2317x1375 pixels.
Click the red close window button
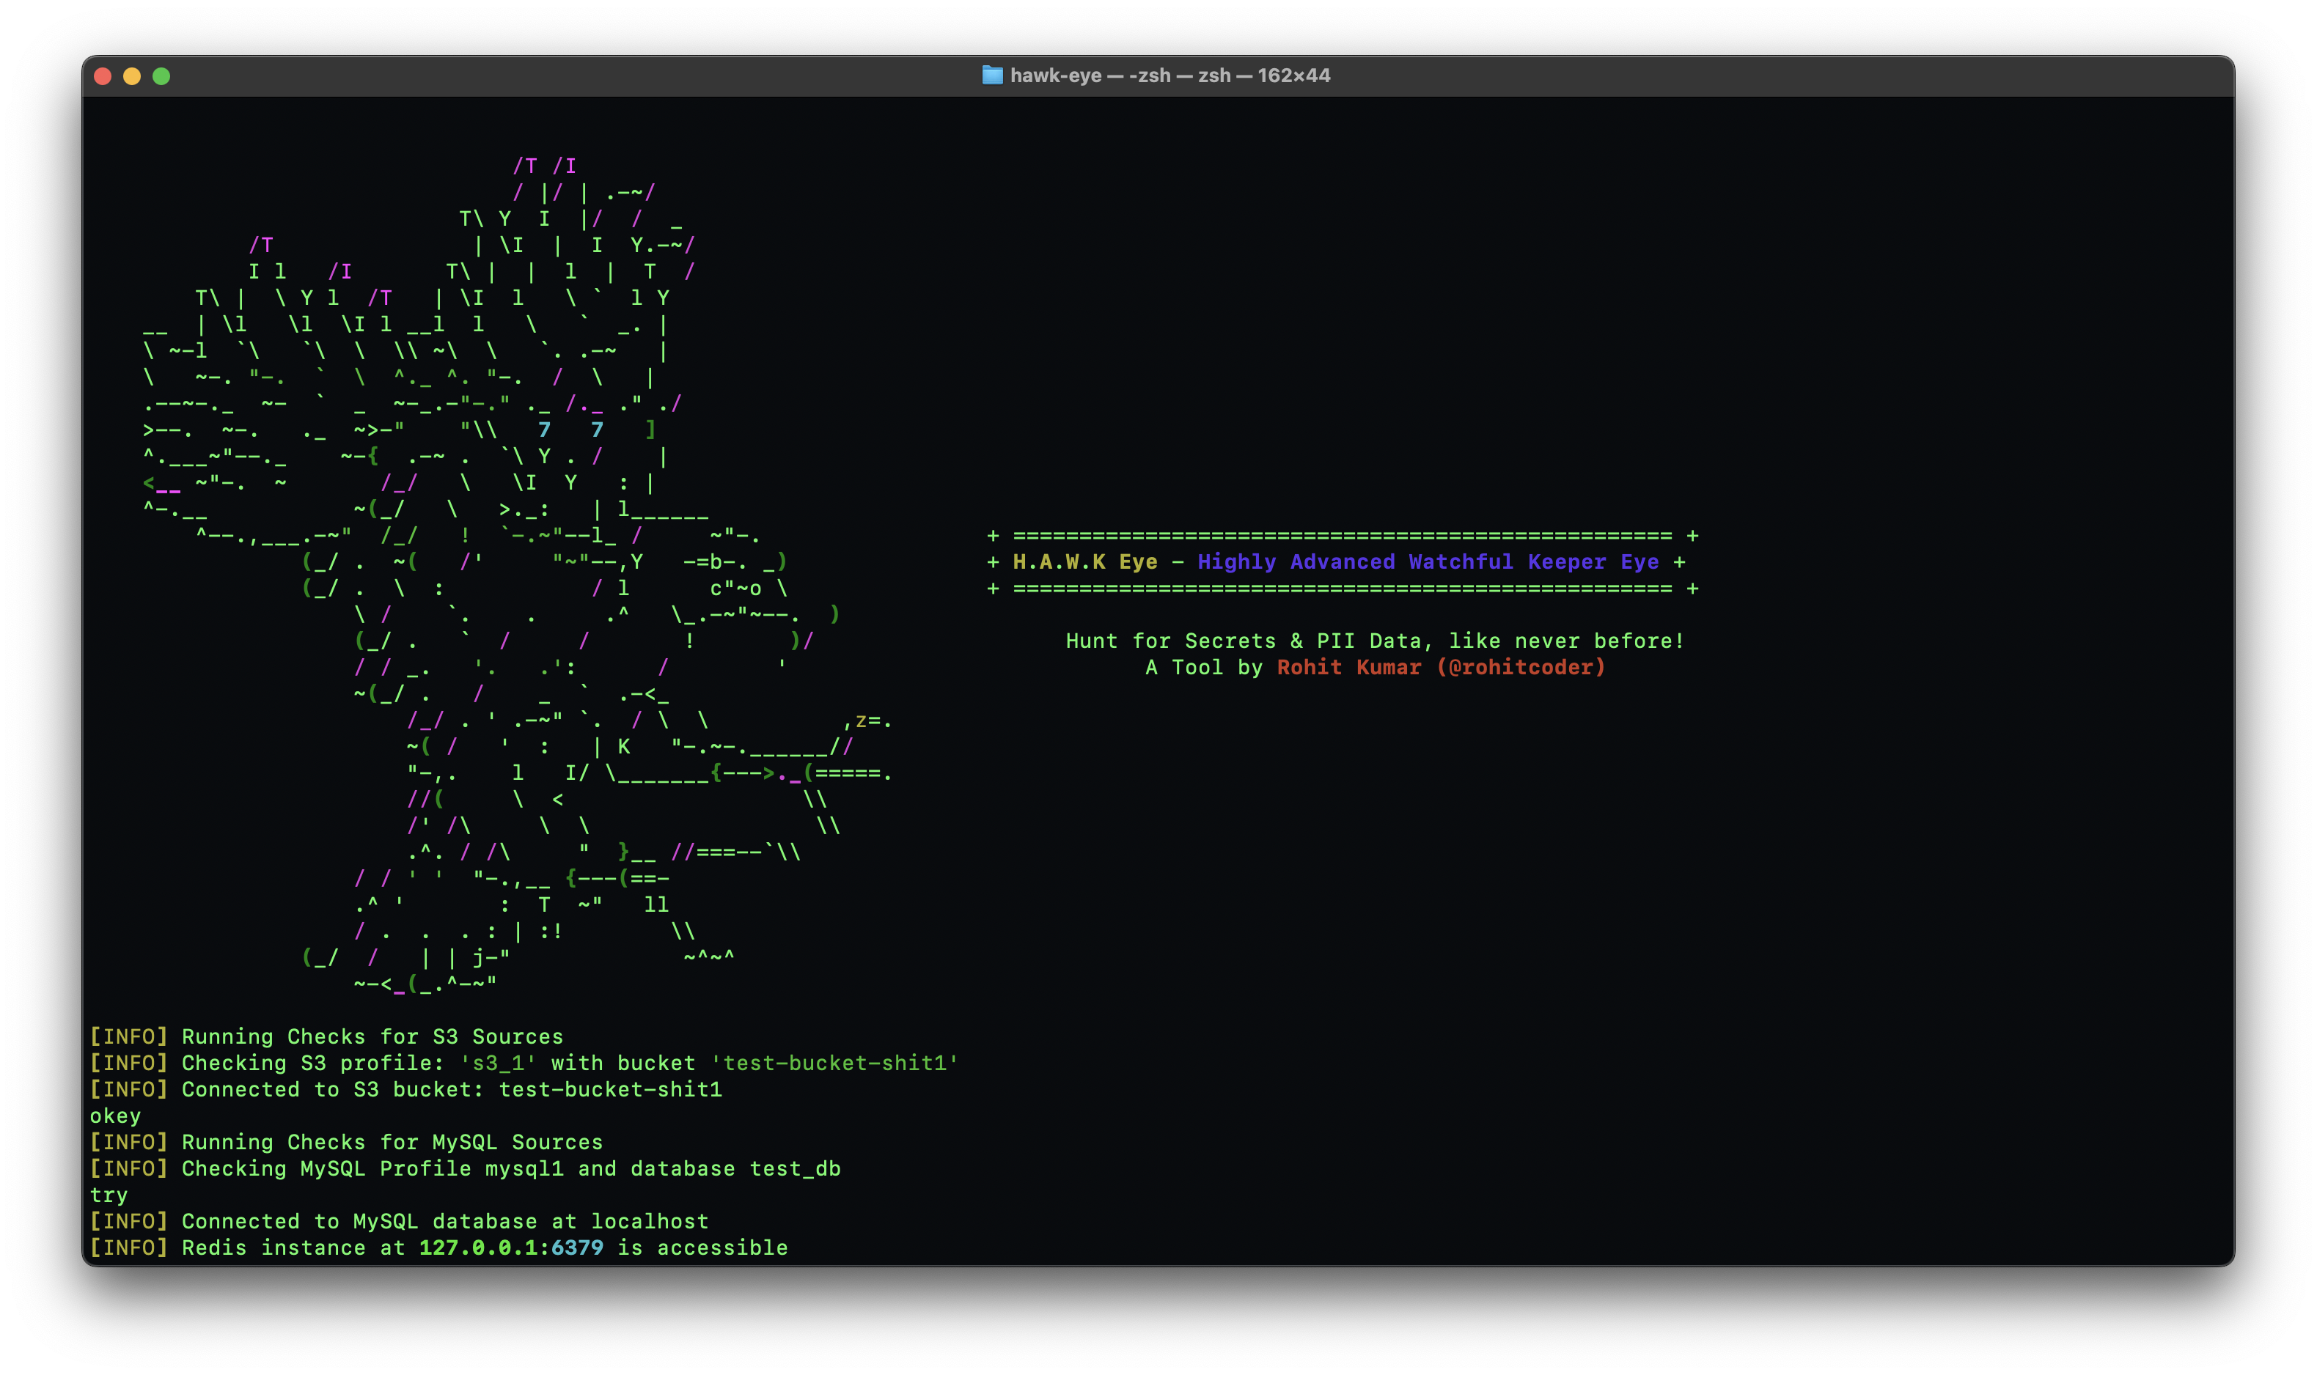103,76
